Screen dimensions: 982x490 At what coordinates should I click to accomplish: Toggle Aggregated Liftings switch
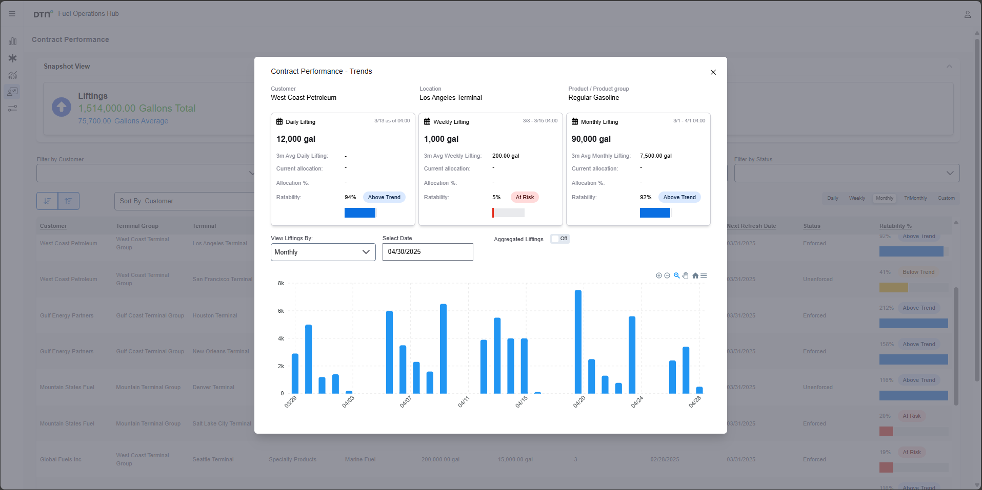(560, 239)
